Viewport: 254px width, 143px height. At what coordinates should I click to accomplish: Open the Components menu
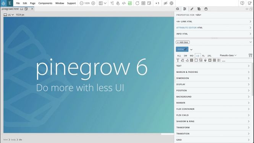pyautogui.click(x=45, y=3)
